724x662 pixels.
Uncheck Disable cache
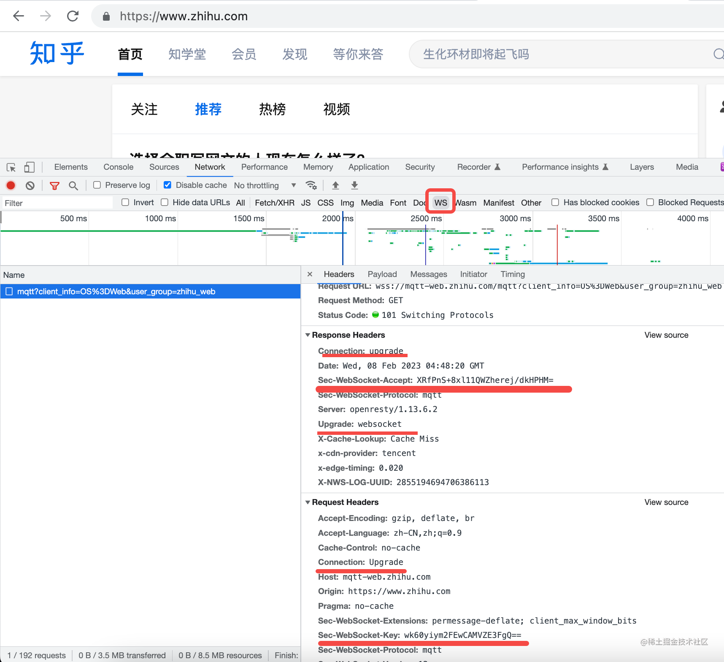[x=167, y=185]
